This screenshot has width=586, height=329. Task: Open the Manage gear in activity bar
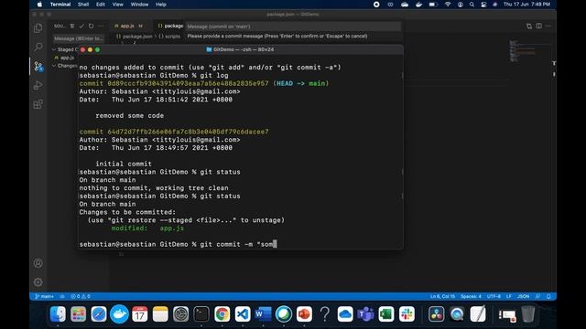pos(38,282)
